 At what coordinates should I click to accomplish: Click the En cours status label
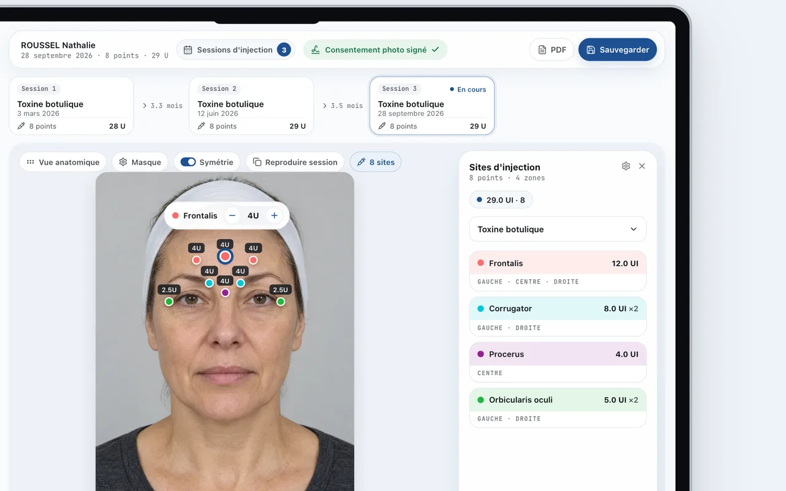coord(468,90)
